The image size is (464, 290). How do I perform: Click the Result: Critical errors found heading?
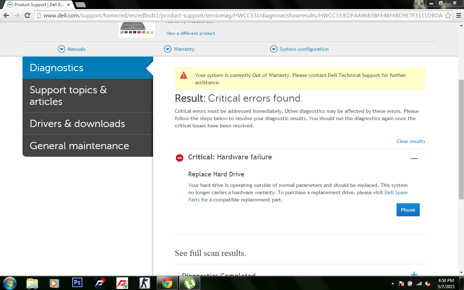(239, 98)
